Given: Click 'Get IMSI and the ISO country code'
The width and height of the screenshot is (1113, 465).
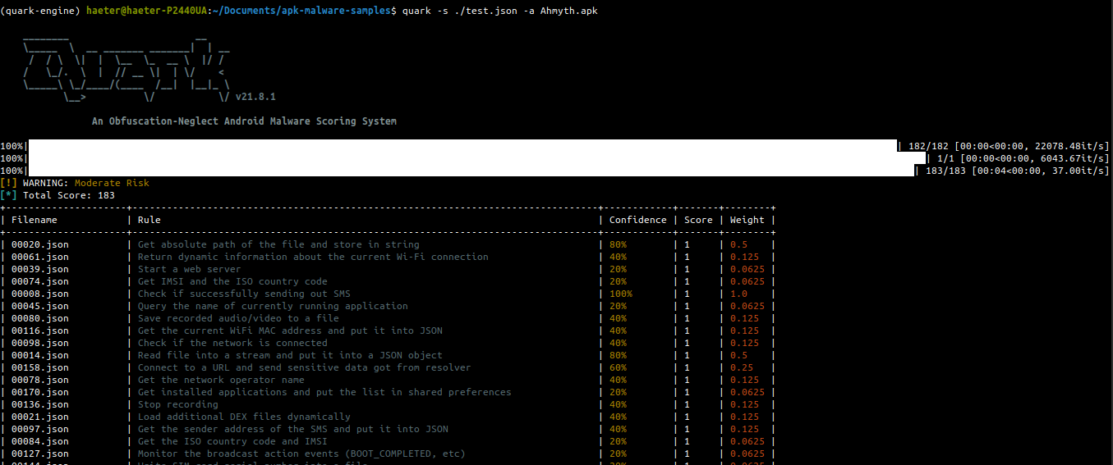Looking at the screenshot, I should [x=232, y=281].
